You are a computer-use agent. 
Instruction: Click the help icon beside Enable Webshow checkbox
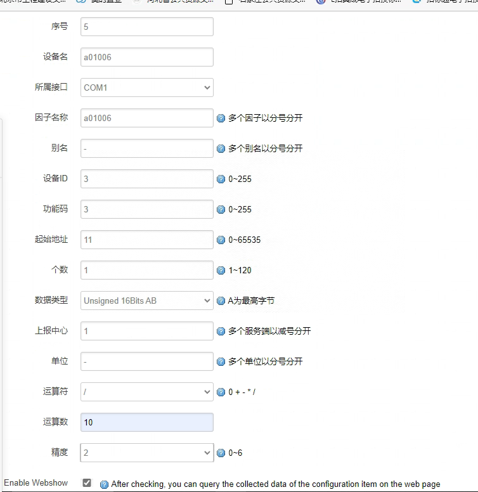point(105,484)
